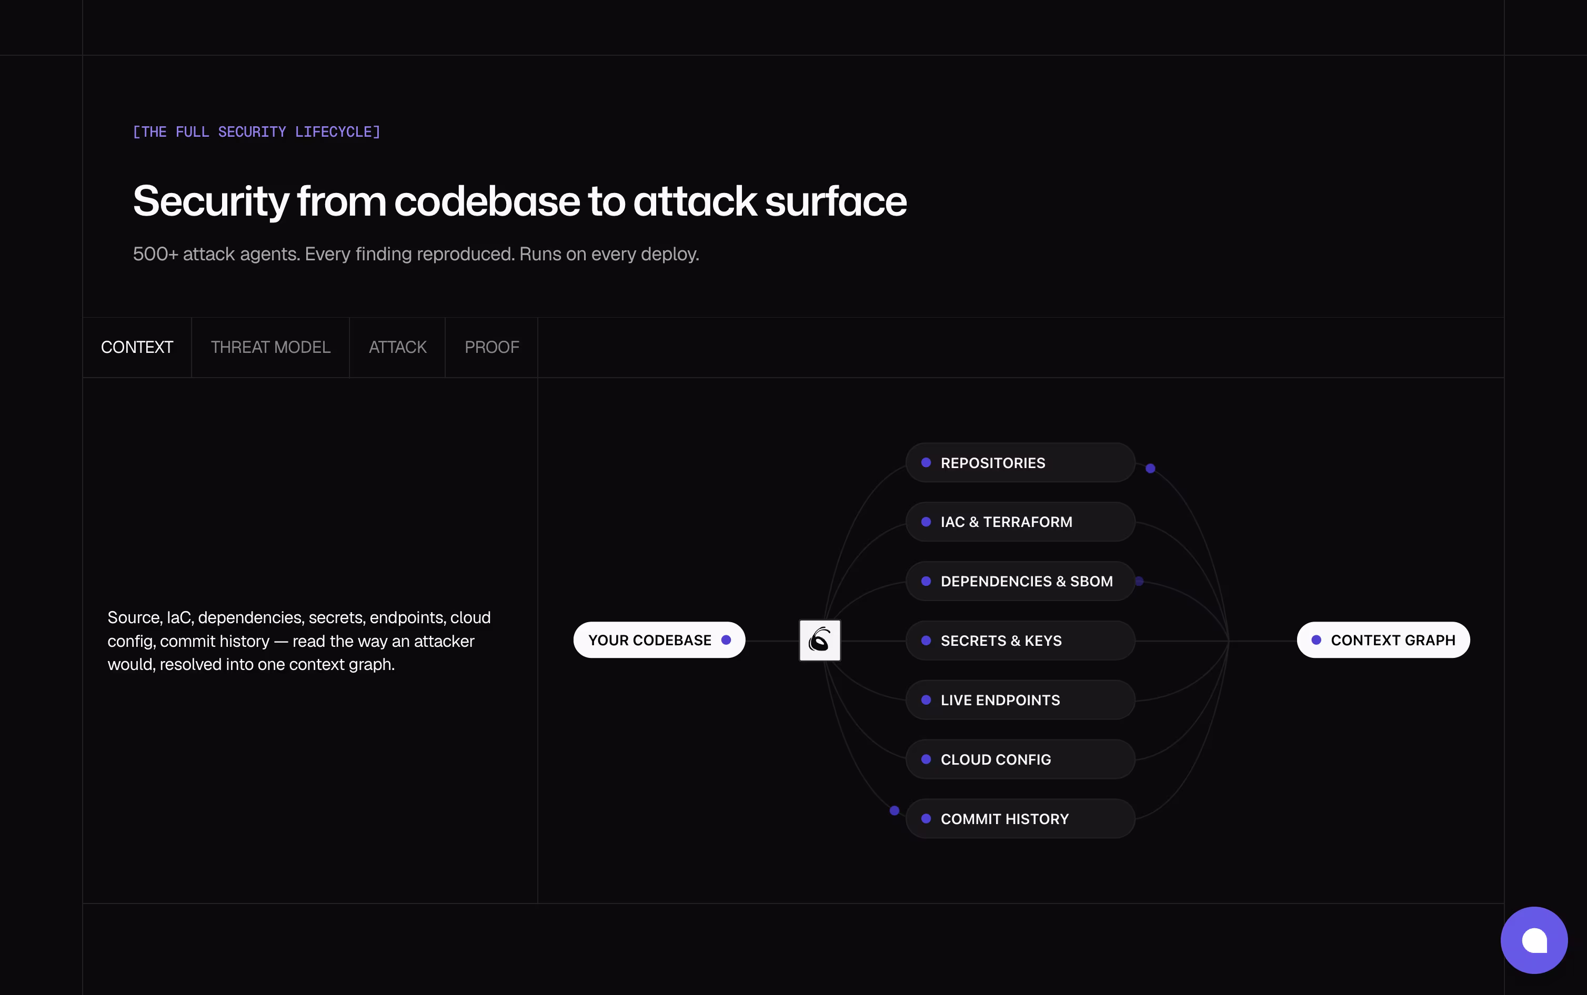Select the Attack tab
1587x995 pixels.
coord(398,348)
